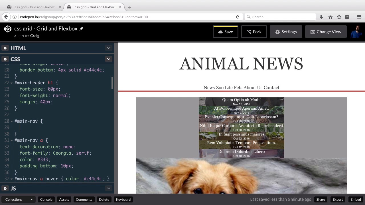The height and width of the screenshot is (205, 365).
Task: Open article Quam Optio ab Modi!
Action: coord(242,100)
